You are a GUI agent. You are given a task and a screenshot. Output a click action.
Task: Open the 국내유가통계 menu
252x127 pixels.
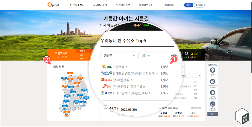coord(100,5)
